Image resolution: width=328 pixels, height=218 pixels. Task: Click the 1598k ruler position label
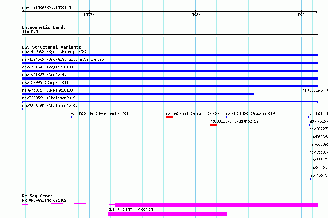tap(195, 15)
